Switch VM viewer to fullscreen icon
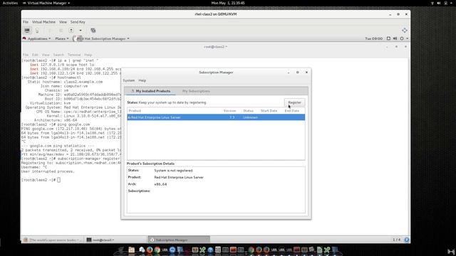456x256 pixels. tap(405, 31)
